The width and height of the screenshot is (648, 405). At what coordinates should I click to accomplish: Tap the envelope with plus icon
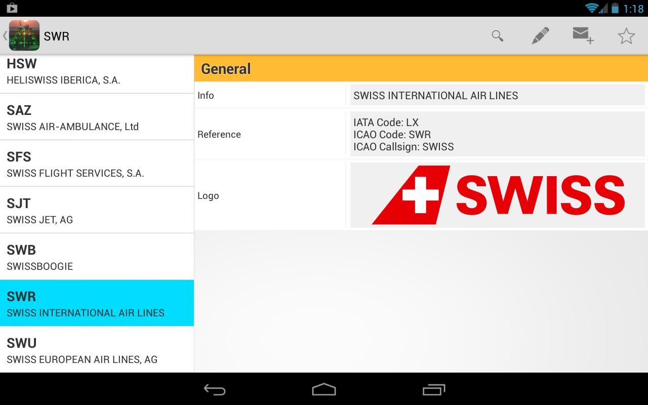[583, 35]
